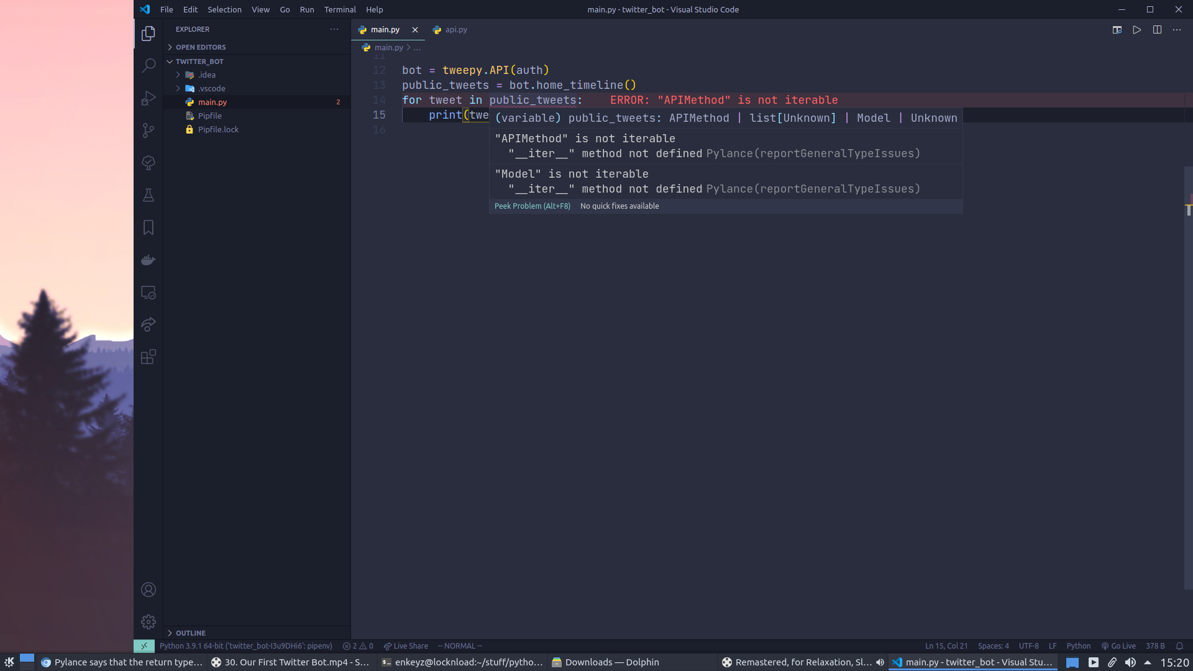1193x671 pixels.
Task: Click the Peek Problem link in the error popup
Action: [x=532, y=206]
